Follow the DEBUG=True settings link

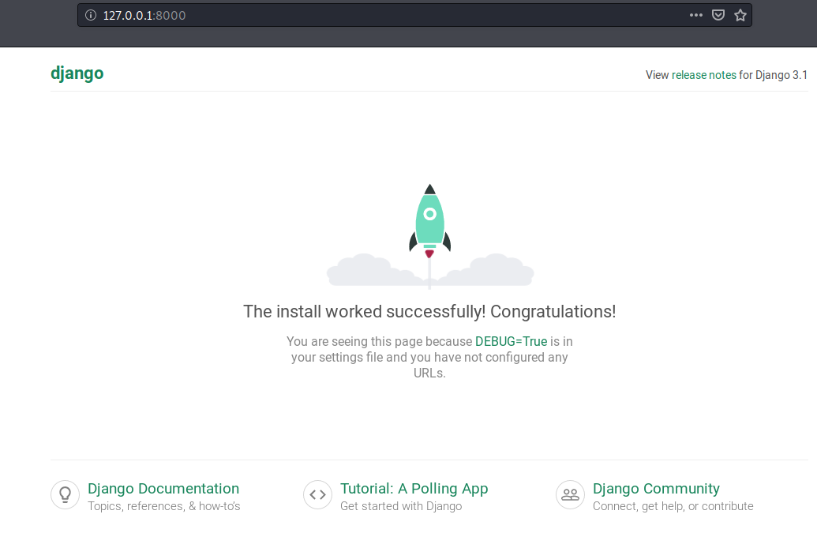coord(512,341)
